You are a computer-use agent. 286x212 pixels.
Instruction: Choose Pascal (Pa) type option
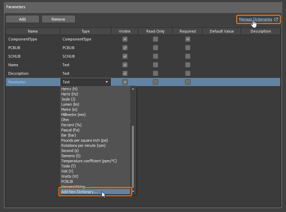[x=70, y=130]
